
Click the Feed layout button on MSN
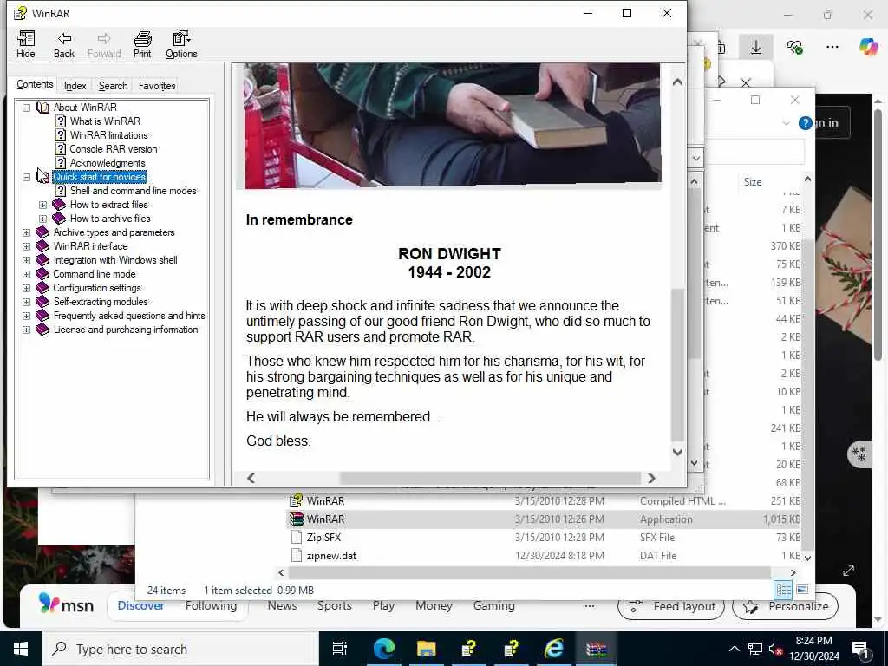pyautogui.click(x=671, y=607)
